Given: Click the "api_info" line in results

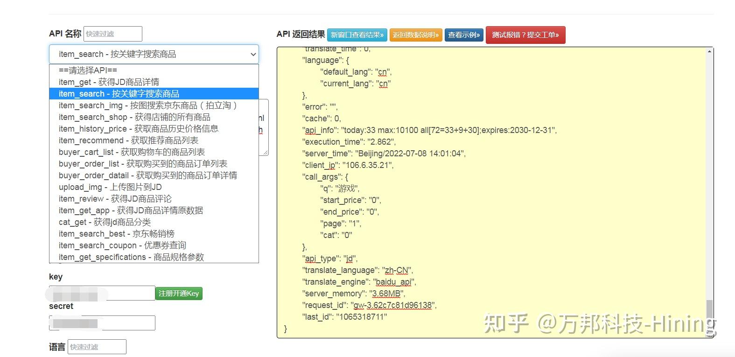Looking at the screenshot, I should tap(429, 130).
